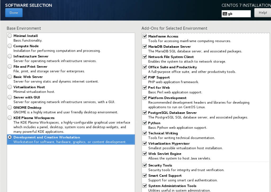
Task: Choose KDE Plasma Workspaces radio button
Action: point(10,118)
